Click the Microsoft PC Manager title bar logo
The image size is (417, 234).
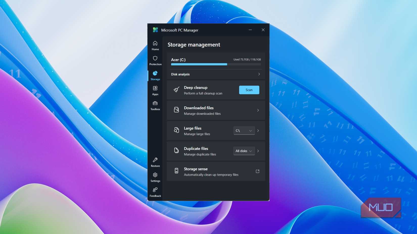click(x=155, y=30)
